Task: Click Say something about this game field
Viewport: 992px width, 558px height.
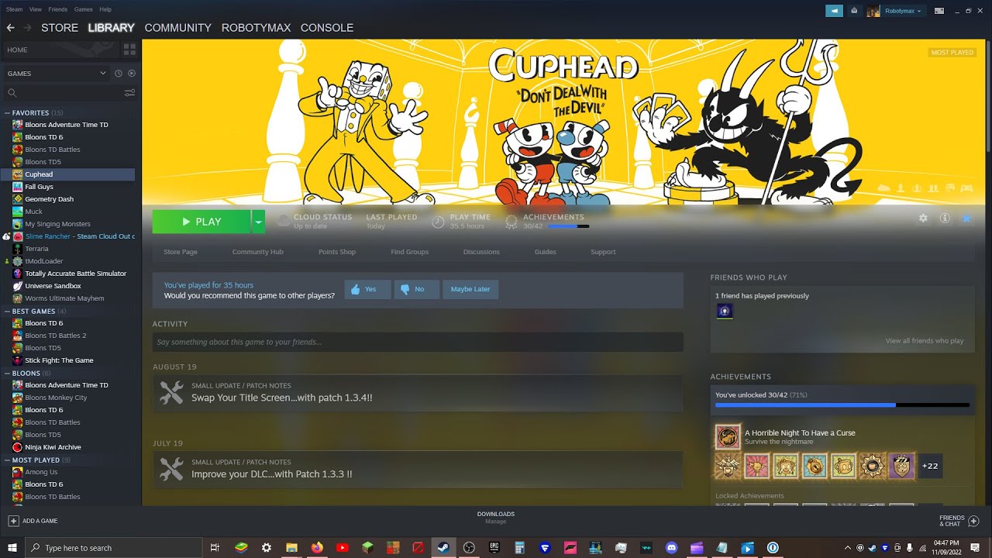Action: point(418,342)
